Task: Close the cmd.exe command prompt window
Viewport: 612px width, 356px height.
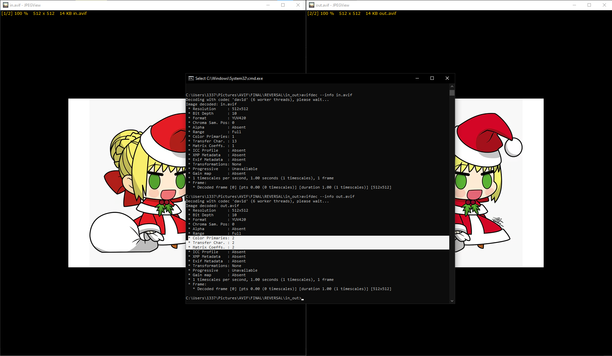Action: [447, 78]
